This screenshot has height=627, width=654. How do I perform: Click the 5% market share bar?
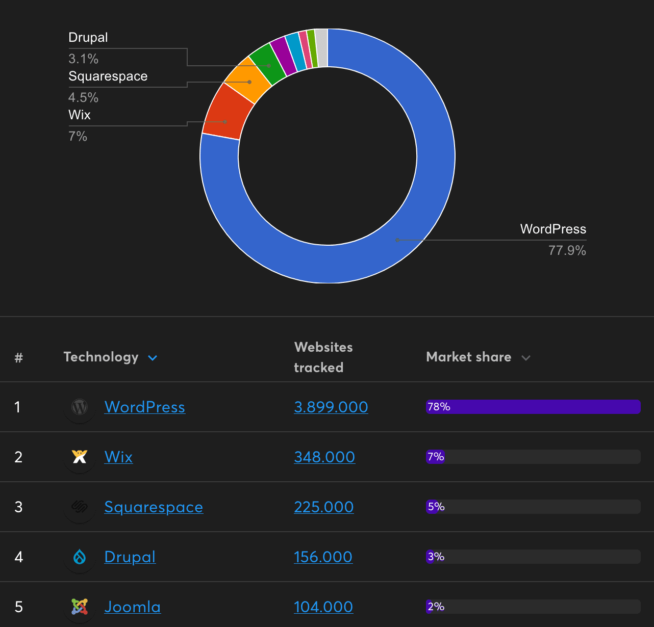click(x=533, y=507)
